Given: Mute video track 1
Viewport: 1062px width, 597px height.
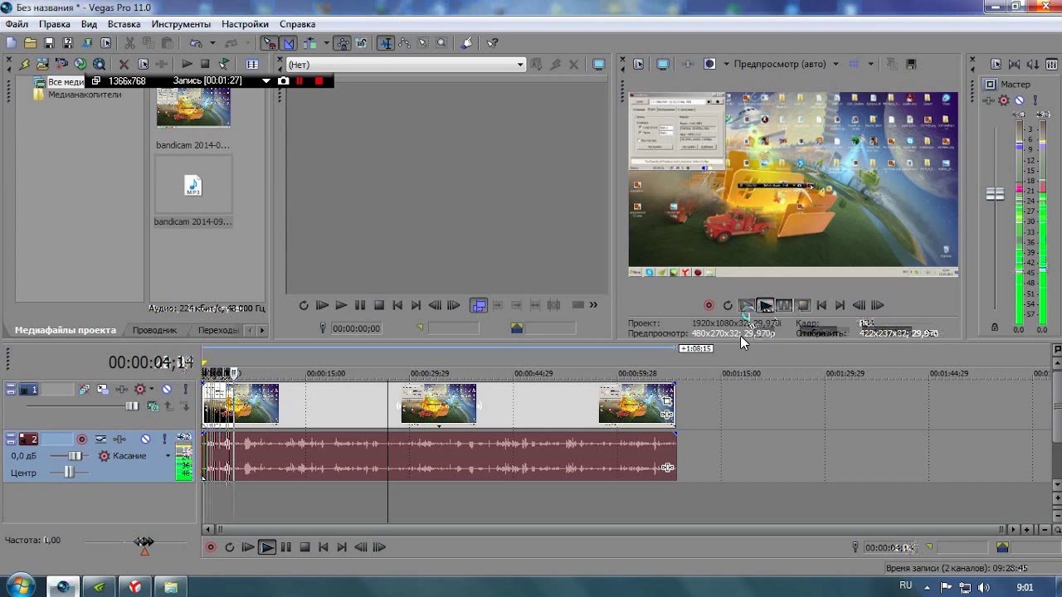Looking at the screenshot, I should [166, 389].
